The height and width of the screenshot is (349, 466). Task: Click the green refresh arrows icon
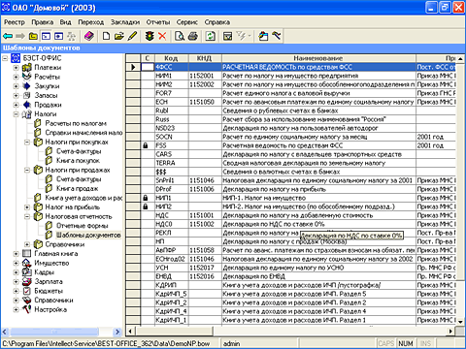pos(211,36)
